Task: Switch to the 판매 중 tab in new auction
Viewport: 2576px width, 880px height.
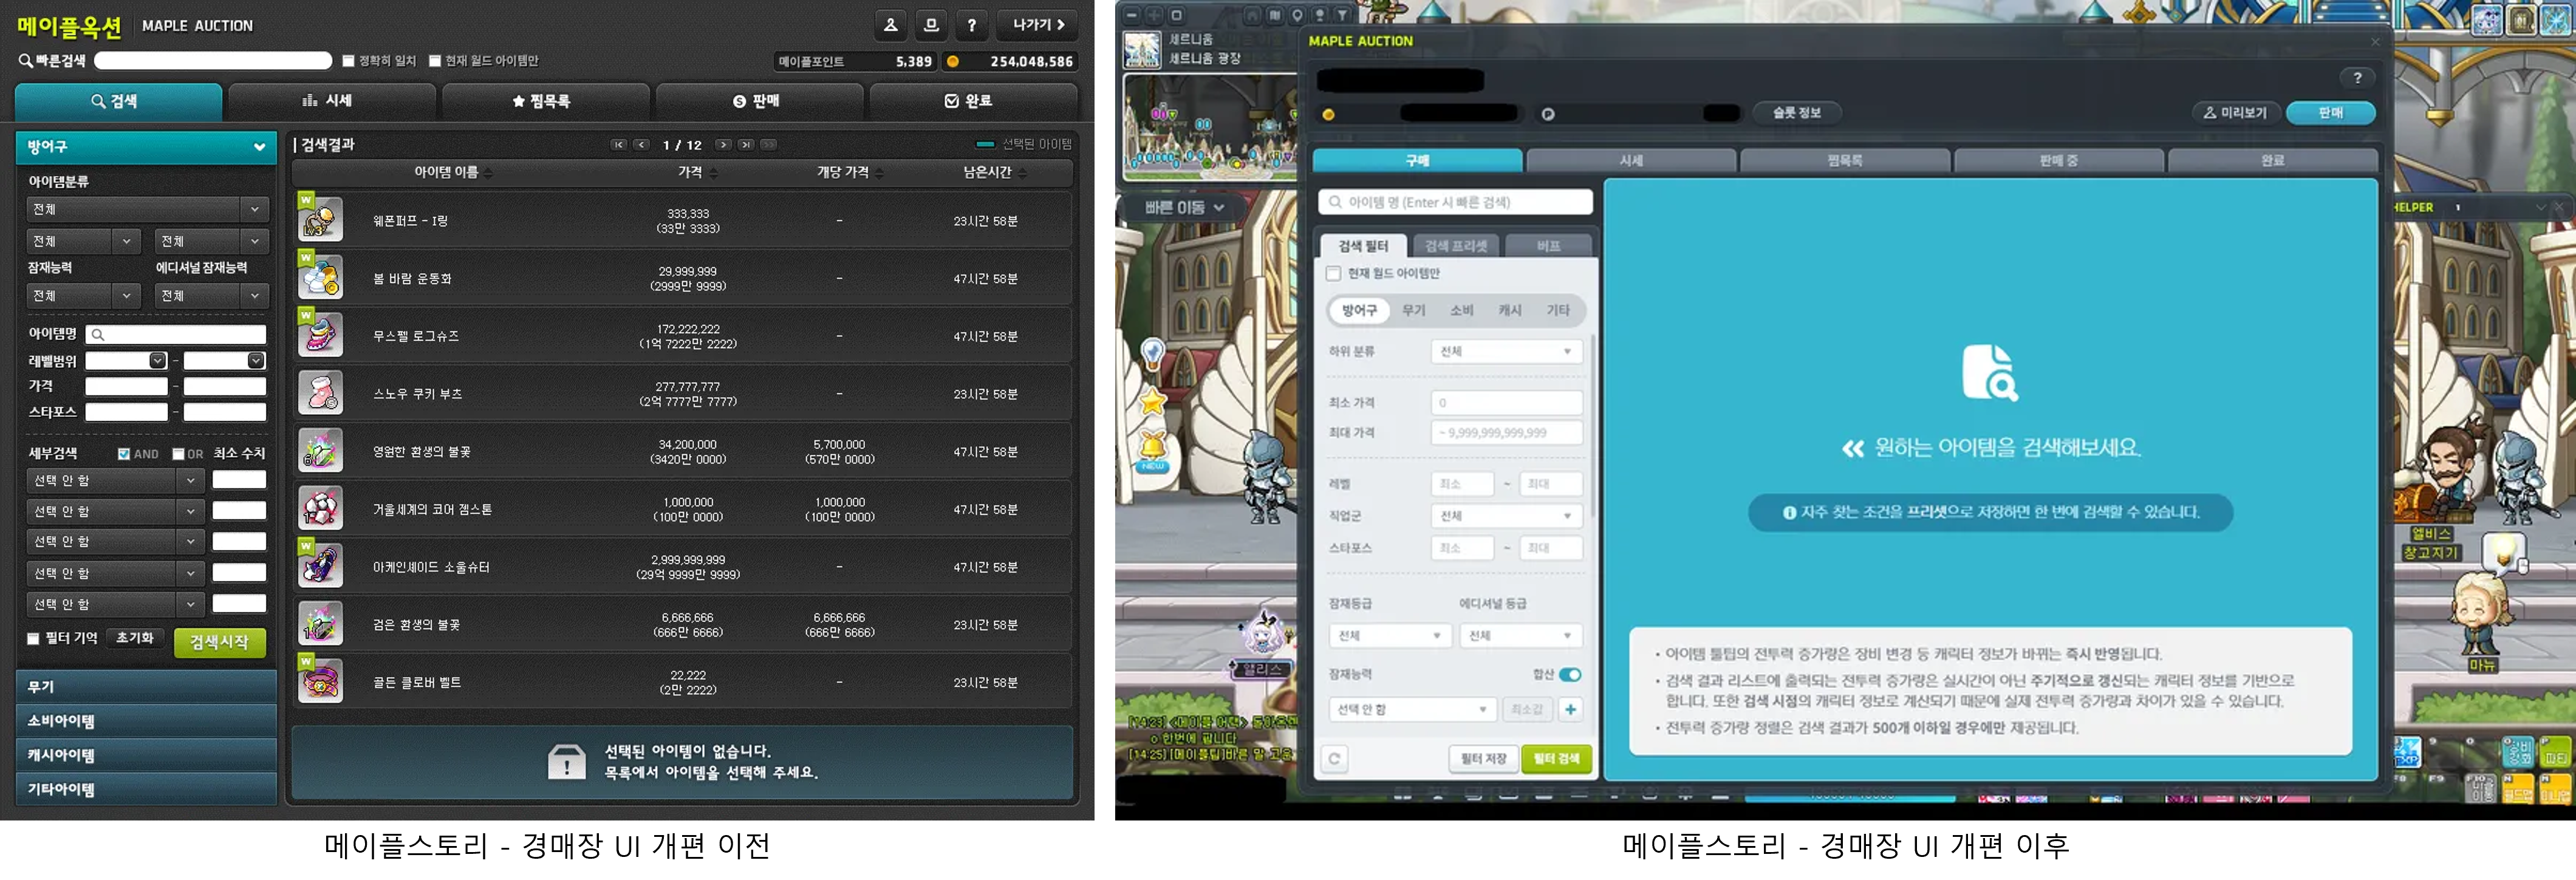Action: click(2059, 161)
